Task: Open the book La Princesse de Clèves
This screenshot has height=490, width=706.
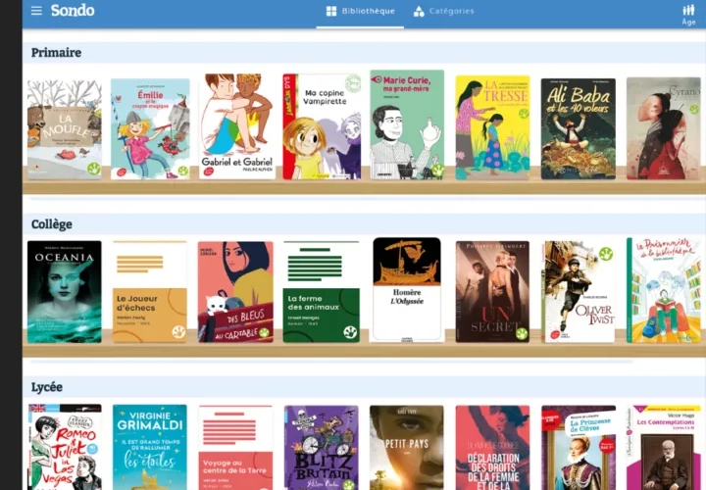Action: [579, 448]
